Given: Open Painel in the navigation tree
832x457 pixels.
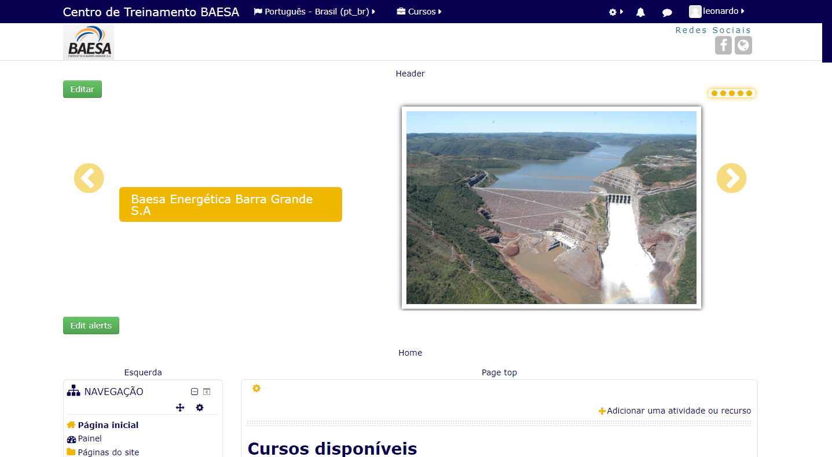Looking at the screenshot, I should click(x=90, y=439).
